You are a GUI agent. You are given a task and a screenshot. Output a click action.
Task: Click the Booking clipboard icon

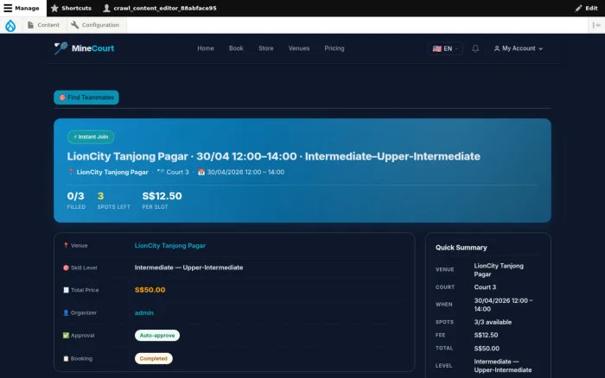point(66,359)
